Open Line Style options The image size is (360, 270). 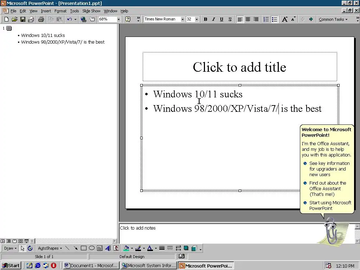[162, 248]
